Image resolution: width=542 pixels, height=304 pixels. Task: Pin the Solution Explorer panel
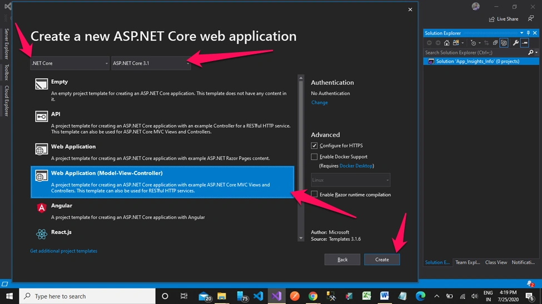tap(528, 33)
